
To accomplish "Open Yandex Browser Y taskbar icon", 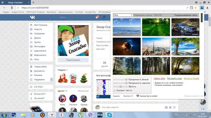I will coord(52,115).
